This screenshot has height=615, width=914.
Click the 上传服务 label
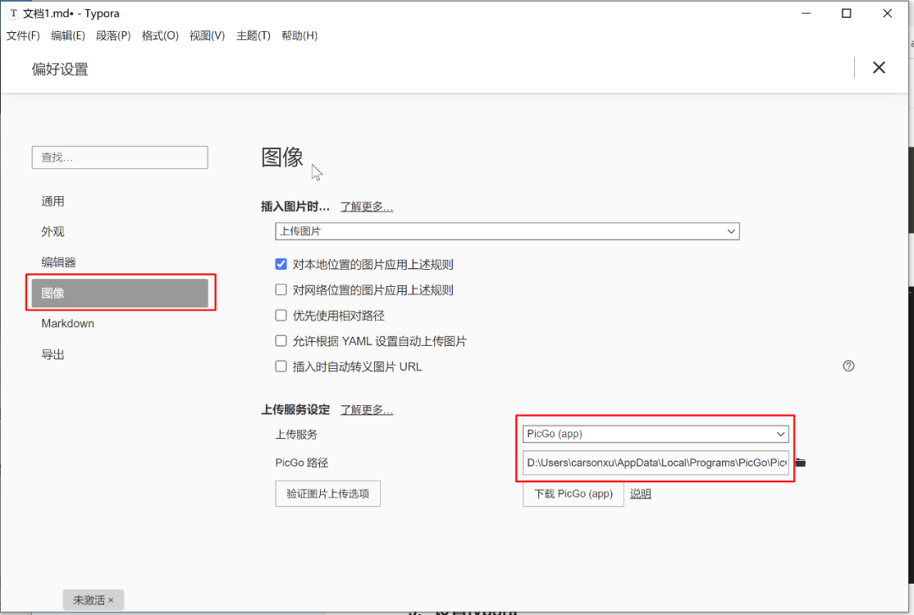coord(296,434)
